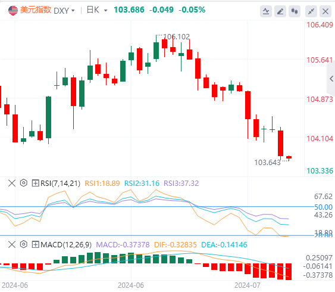Click the 2024-07 date axis label

point(248,285)
